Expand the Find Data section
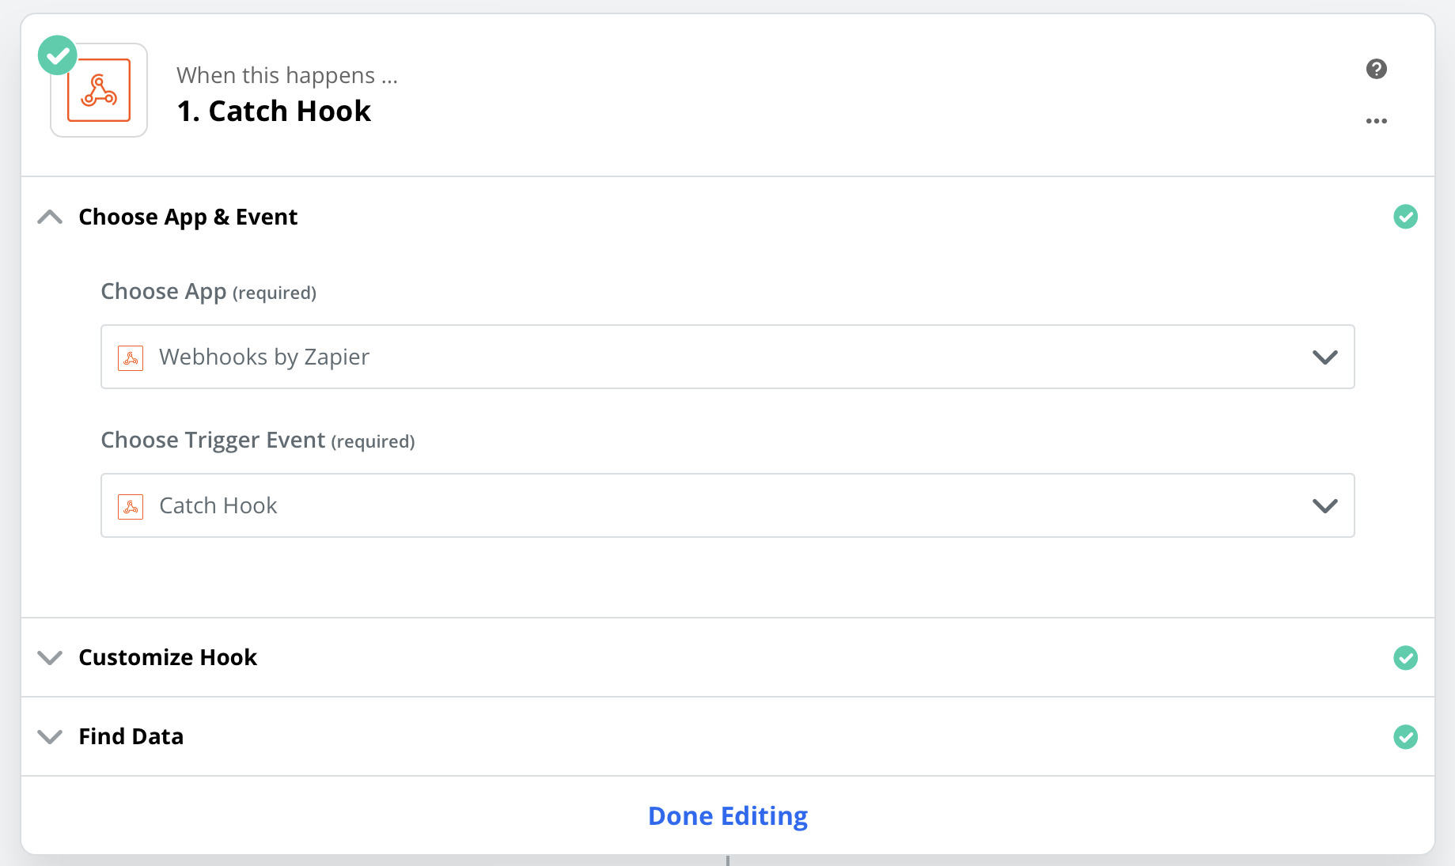 click(50, 736)
